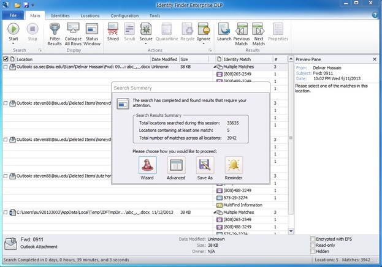The width and height of the screenshot is (382, 267).
Task: Toggle the Hidden checkbox
Action: (313, 251)
